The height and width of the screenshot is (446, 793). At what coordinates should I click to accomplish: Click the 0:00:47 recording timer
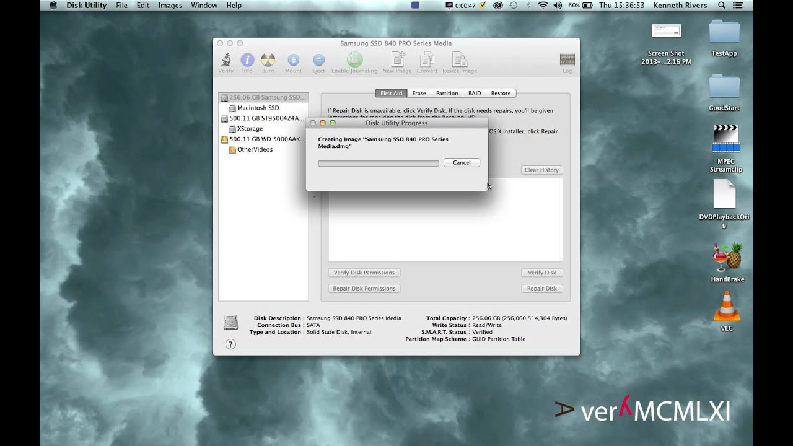point(460,6)
